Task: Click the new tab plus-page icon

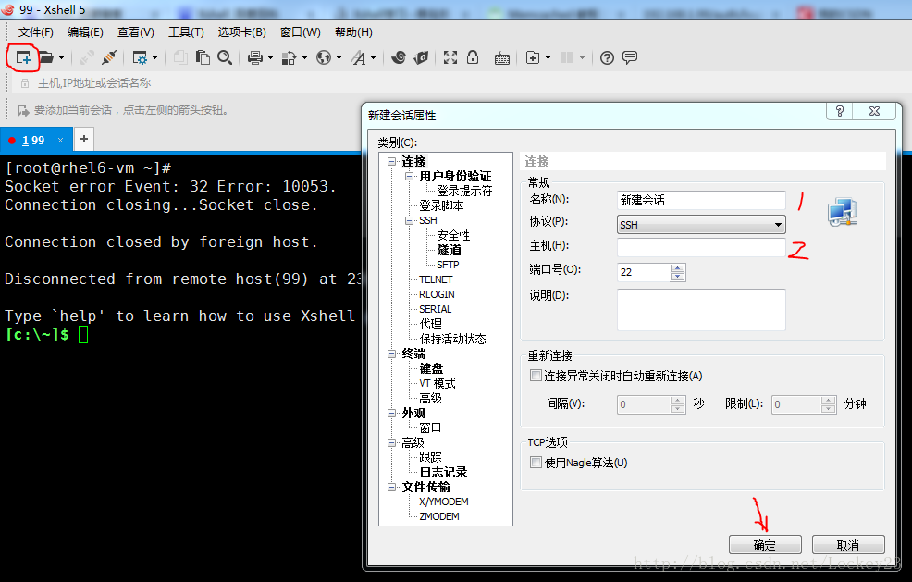Action: pyautogui.click(x=532, y=57)
